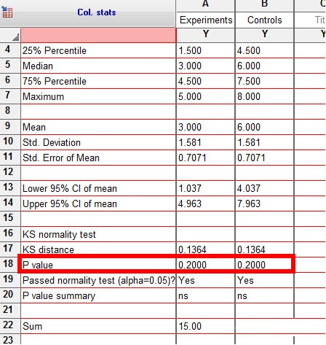Click Controls P value 0.2000

click(x=251, y=265)
